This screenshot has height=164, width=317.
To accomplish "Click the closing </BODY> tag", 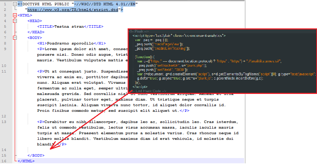I will (36, 156).
